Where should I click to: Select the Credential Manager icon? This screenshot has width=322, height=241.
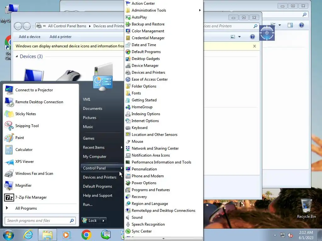click(x=128, y=38)
